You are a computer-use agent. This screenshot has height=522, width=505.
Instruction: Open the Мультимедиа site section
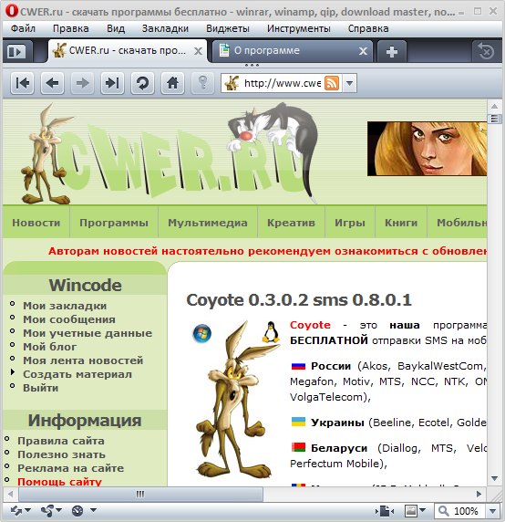pyautogui.click(x=208, y=223)
